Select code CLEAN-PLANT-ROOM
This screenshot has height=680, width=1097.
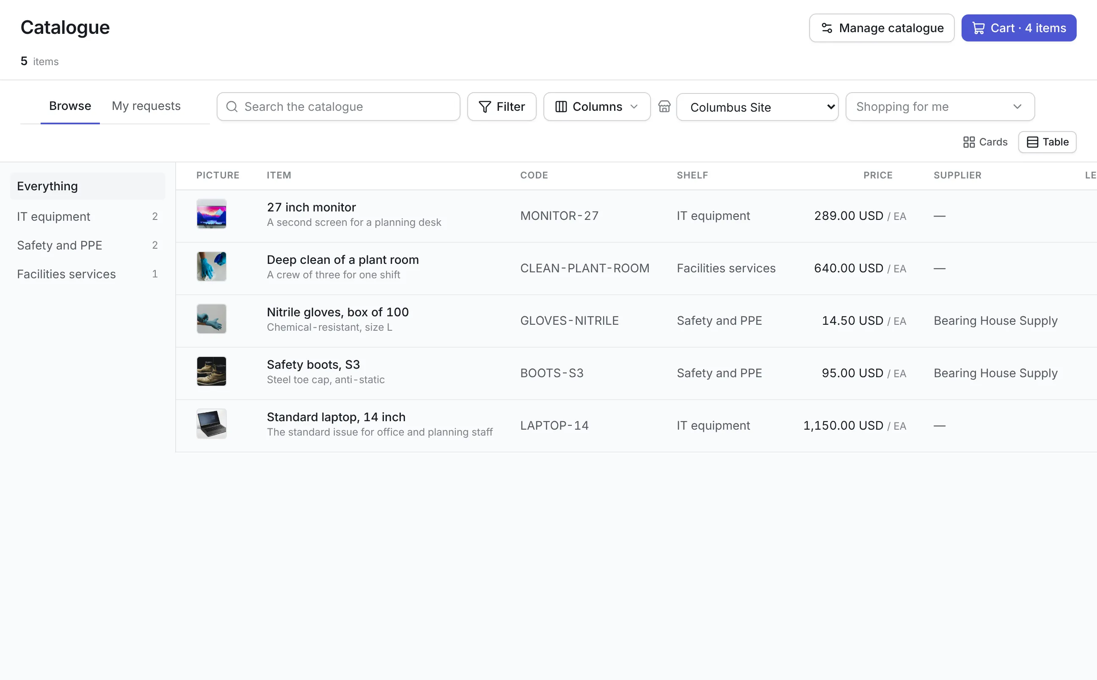(585, 269)
